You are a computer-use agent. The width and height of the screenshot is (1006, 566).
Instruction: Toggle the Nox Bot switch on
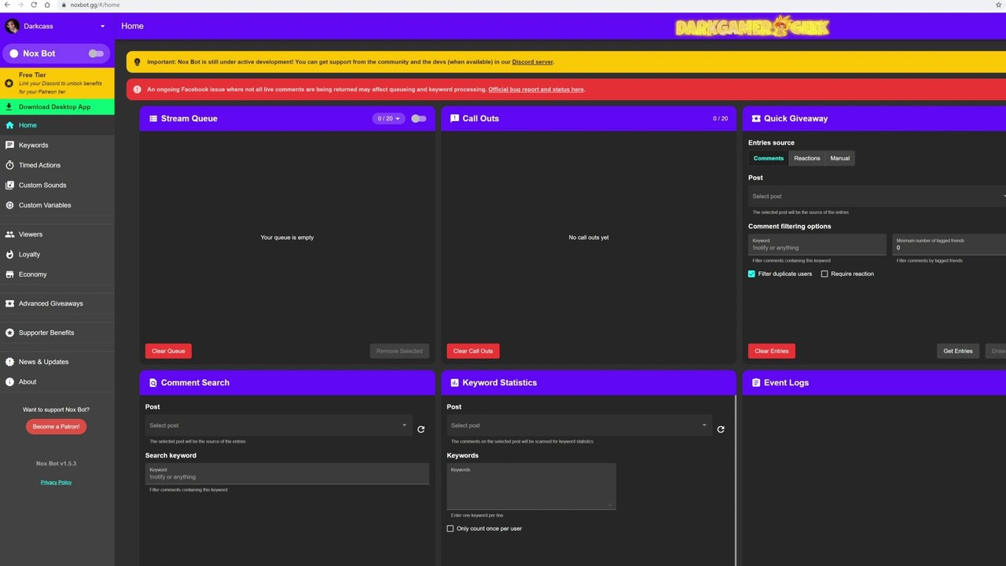(x=96, y=53)
